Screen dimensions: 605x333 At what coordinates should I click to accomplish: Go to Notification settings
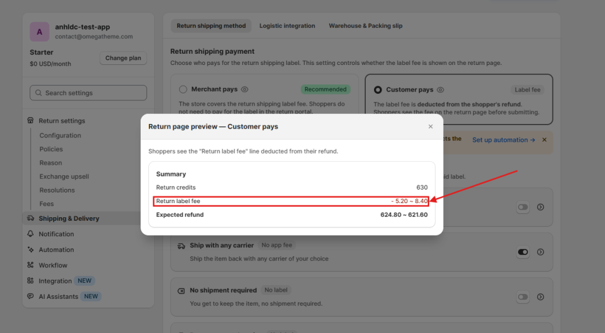click(56, 234)
